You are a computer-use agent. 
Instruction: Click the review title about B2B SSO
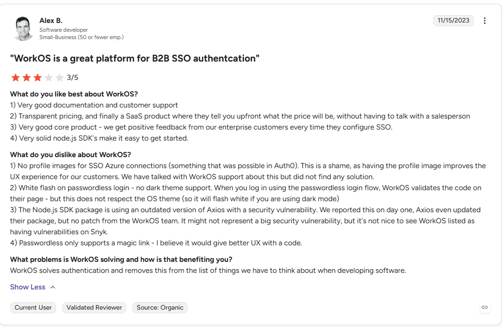click(135, 58)
